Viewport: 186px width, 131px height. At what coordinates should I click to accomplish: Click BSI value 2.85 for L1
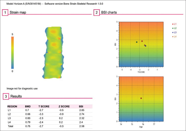click(x=82, y=110)
